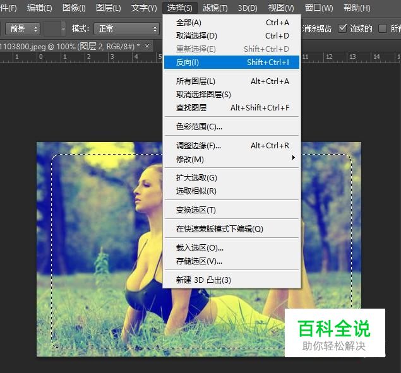
Task: Open the 窗口(W) menu
Action: tap(319, 8)
